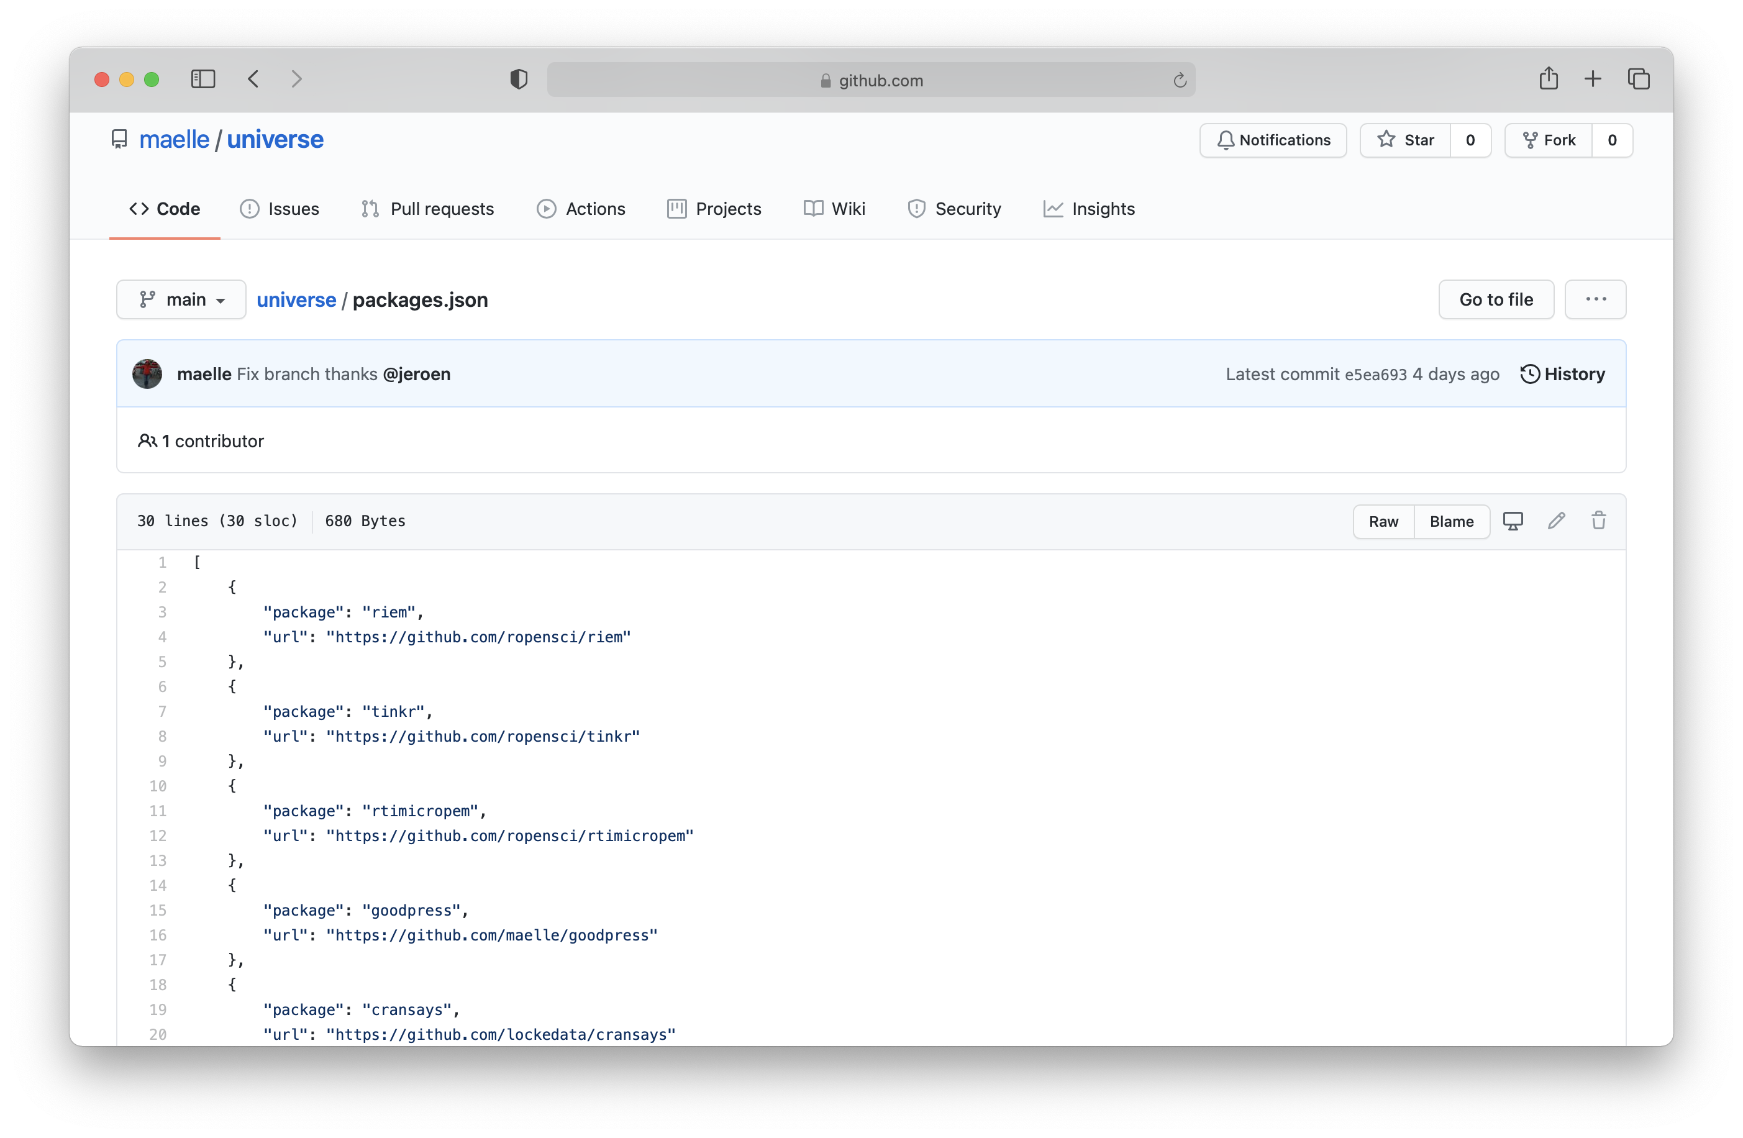Click the Go to file button
This screenshot has width=1743, height=1138.
pyautogui.click(x=1496, y=299)
